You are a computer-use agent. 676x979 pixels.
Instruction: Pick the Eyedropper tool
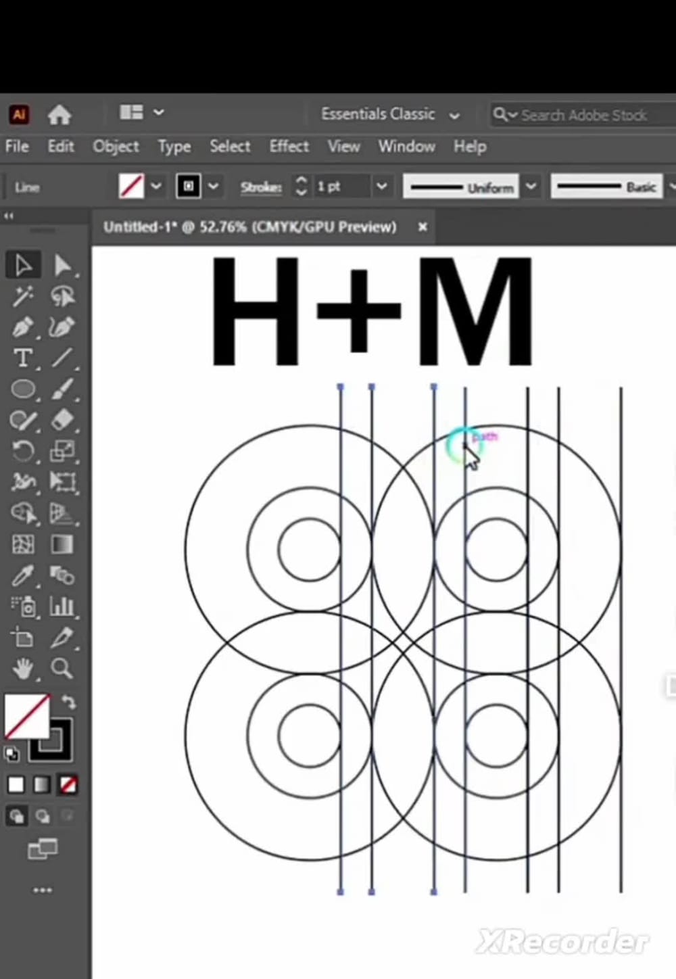point(24,575)
